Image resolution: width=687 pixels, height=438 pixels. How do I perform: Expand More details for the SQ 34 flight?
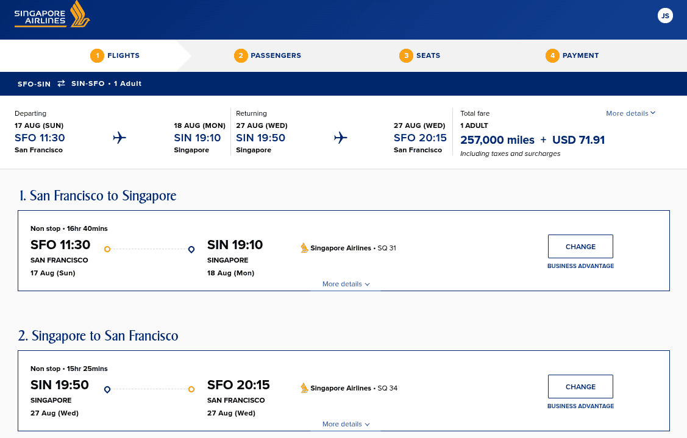[x=346, y=424]
